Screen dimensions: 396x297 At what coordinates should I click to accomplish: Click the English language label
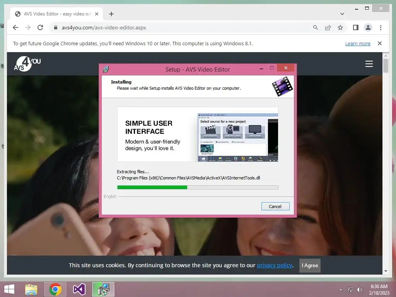coord(110,196)
